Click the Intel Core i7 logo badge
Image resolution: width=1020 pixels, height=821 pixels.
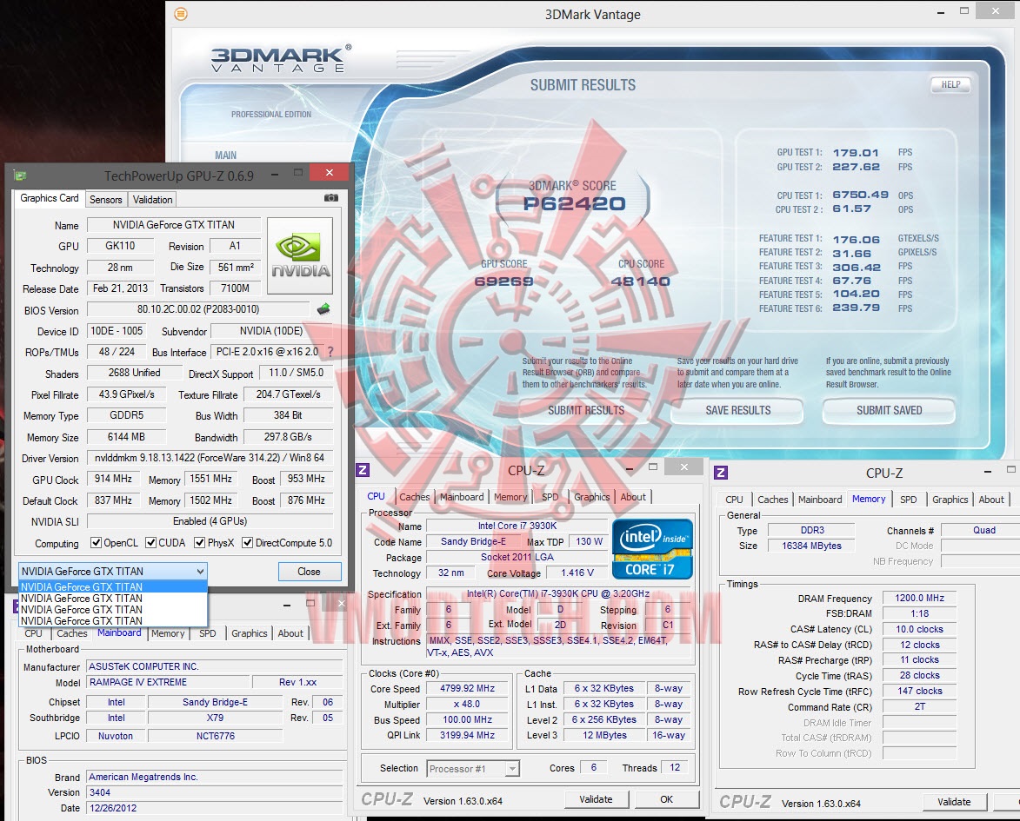point(652,548)
